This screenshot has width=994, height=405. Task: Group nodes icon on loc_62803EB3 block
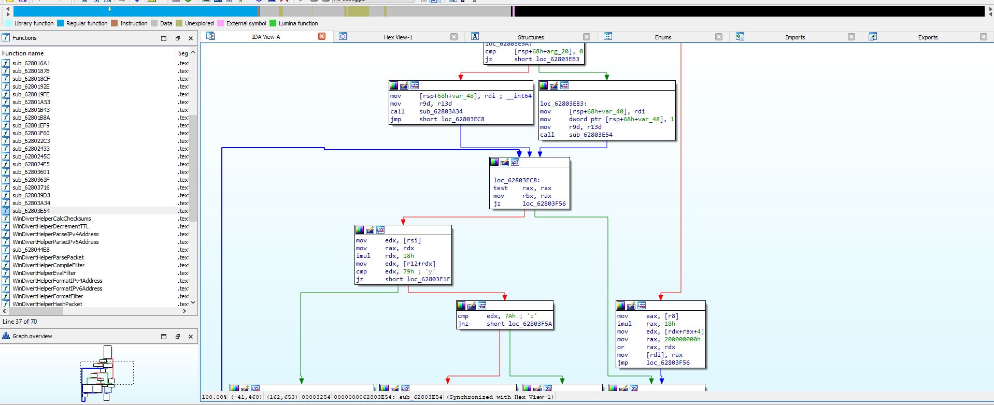coord(564,85)
